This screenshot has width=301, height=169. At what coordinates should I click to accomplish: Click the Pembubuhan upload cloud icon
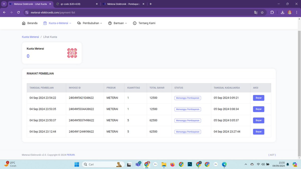(79, 23)
